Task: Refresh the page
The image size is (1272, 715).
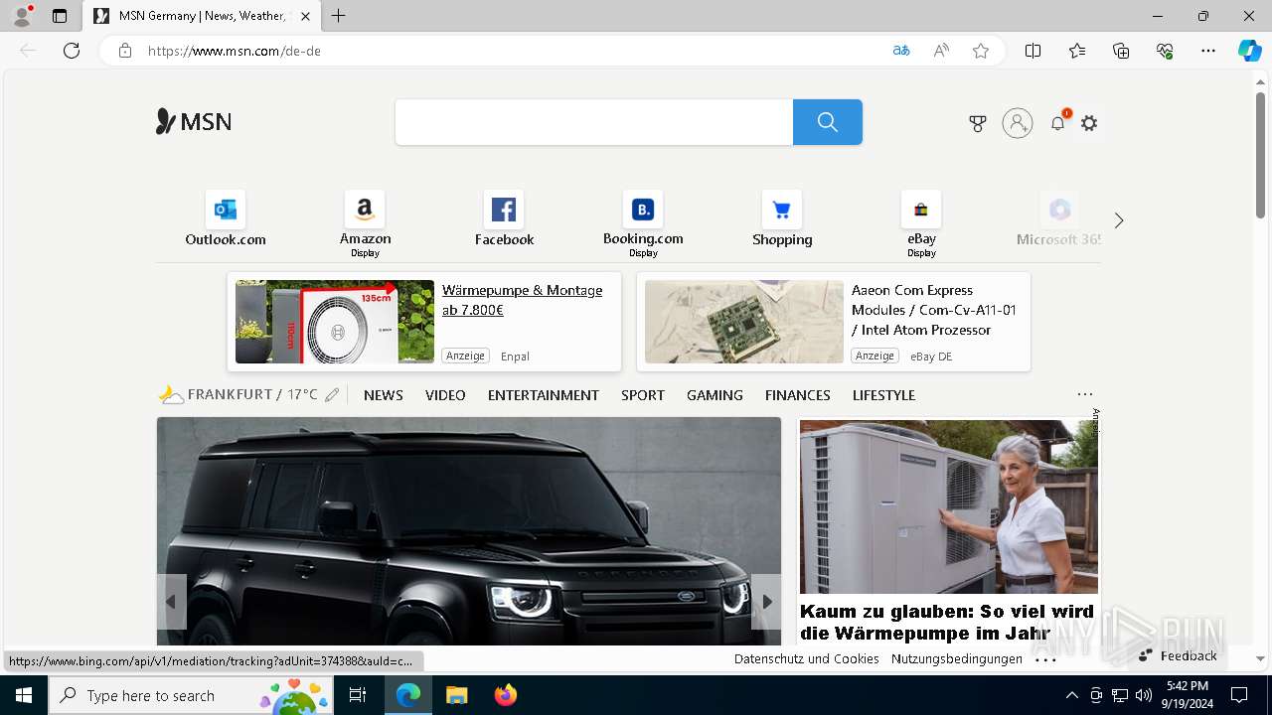Action: [72, 51]
